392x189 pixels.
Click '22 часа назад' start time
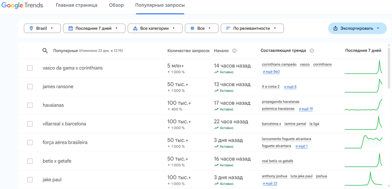(x=231, y=122)
